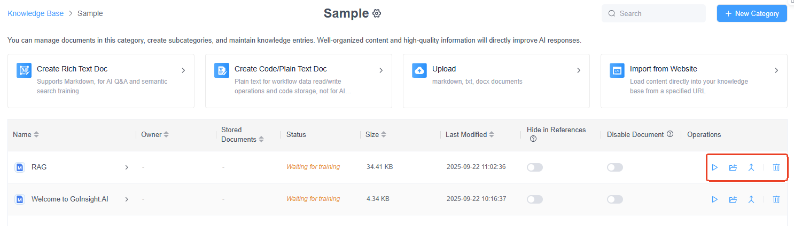
Task: Expand the RAG row chevron
Action: pos(127,167)
